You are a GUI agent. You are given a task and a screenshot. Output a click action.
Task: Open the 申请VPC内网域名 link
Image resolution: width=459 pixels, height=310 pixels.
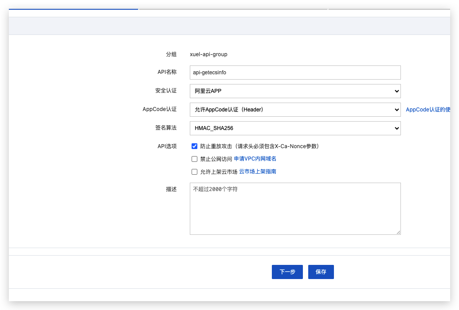[x=255, y=159]
